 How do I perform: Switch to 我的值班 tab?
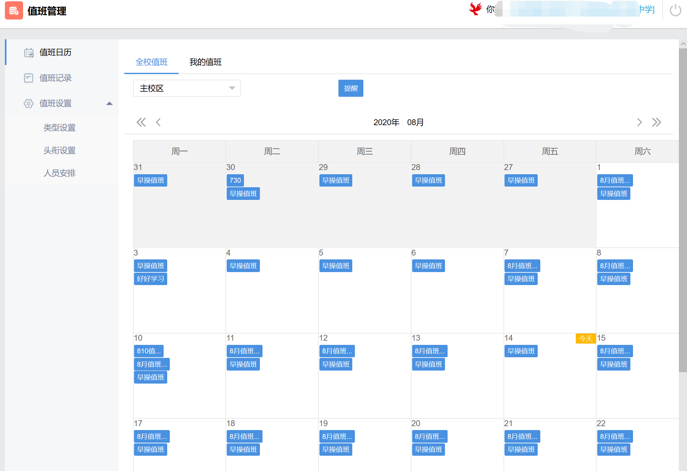click(x=205, y=62)
